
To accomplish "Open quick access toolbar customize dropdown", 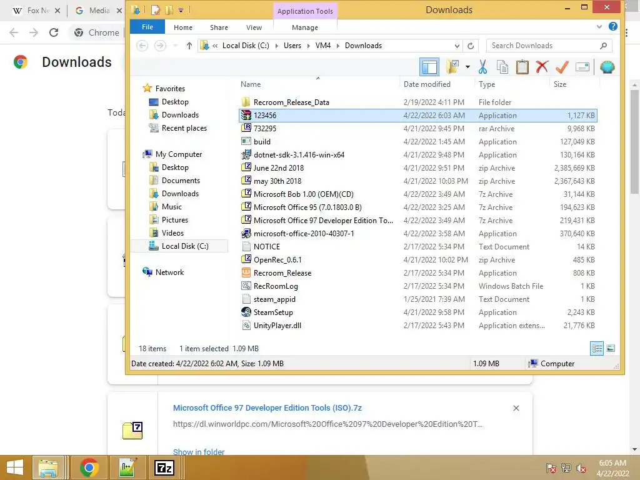I will click(181, 10).
